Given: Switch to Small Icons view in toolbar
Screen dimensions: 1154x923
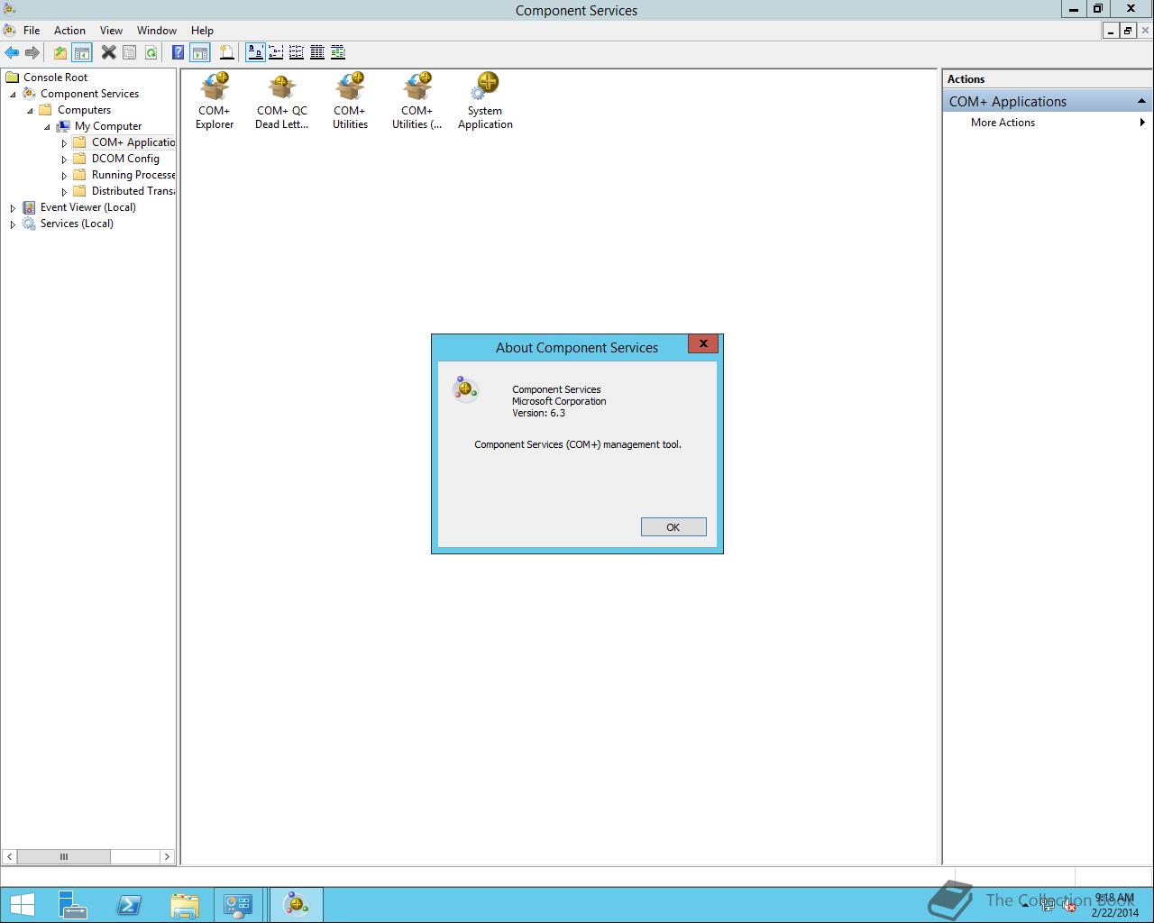Looking at the screenshot, I should [276, 52].
